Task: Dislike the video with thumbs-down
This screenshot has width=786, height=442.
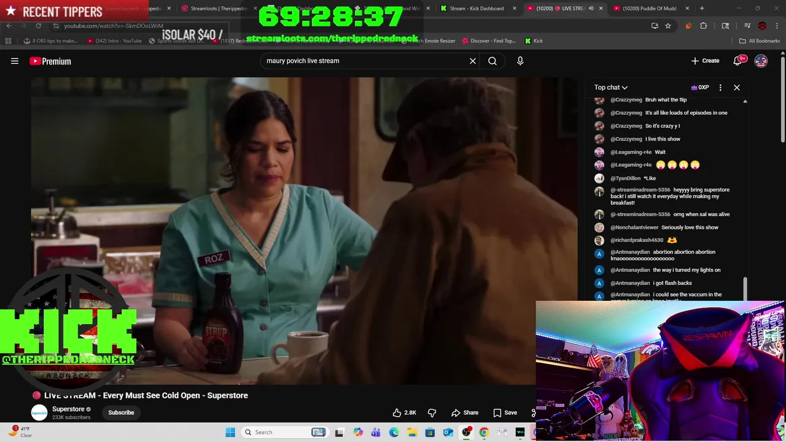Action: click(432, 413)
